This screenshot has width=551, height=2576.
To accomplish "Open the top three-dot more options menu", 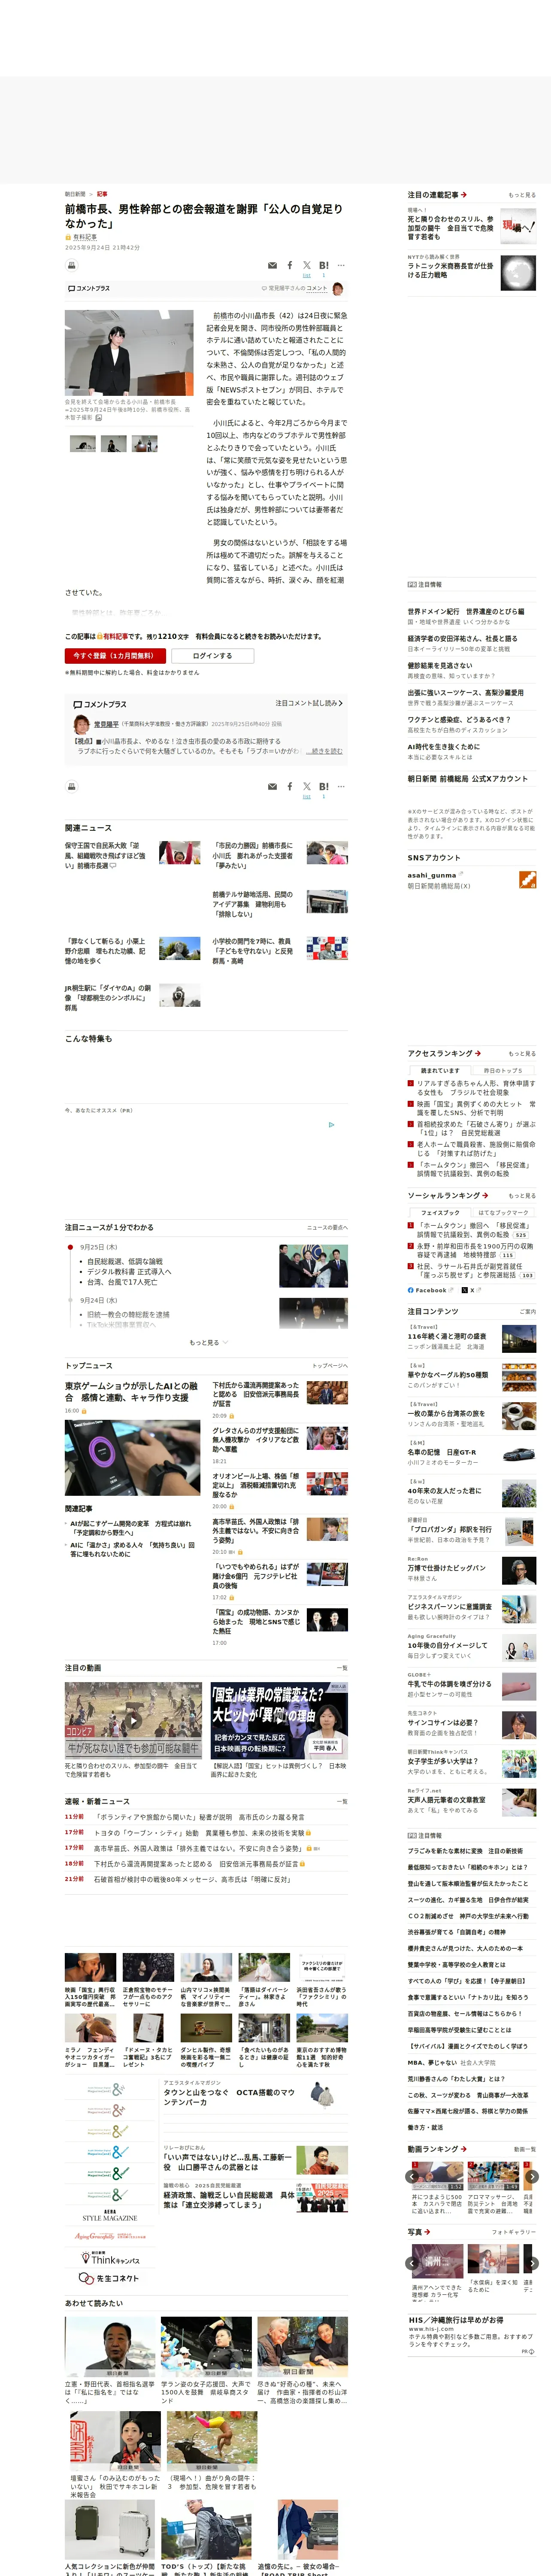I will [341, 266].
